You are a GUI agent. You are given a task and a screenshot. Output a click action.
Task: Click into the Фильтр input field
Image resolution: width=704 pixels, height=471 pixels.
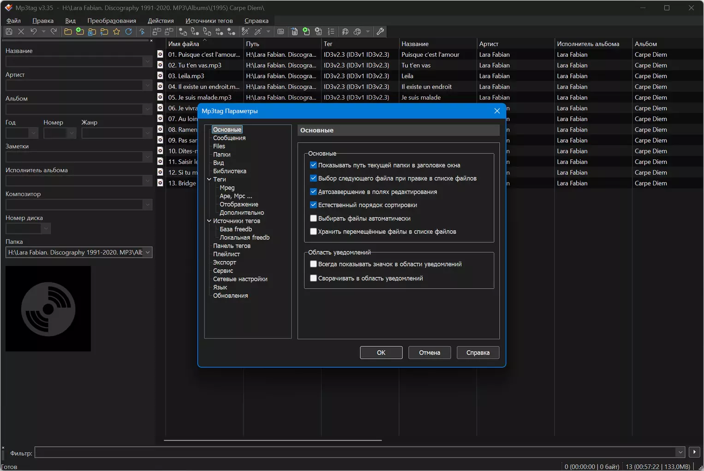pyautogui.click(x=355, y=452)
